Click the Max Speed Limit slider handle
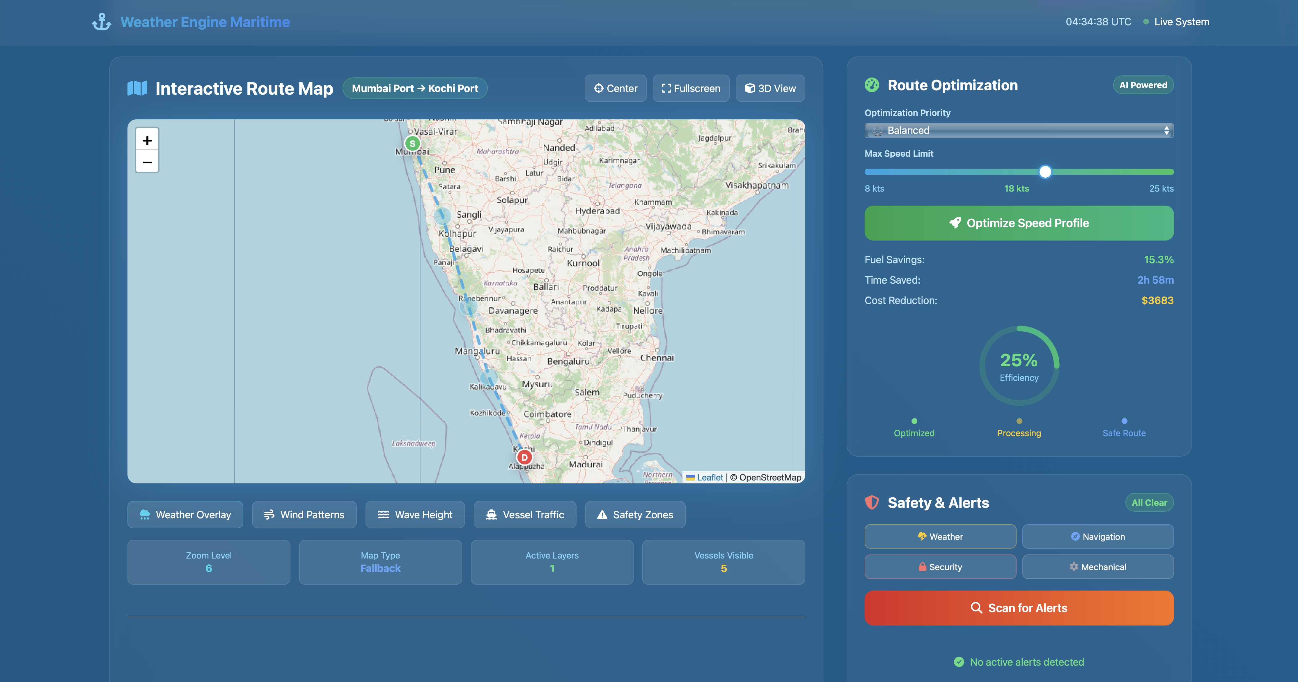Image resolution: width=1298 pixels, height=682 pixels. tap(1045, 172)
